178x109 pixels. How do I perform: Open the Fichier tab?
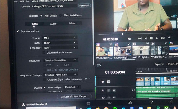pos(72,23)
